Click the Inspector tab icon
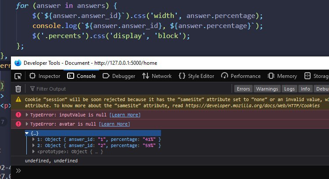Viewport: 329px width, 179px height. click(x=32, y=76)
